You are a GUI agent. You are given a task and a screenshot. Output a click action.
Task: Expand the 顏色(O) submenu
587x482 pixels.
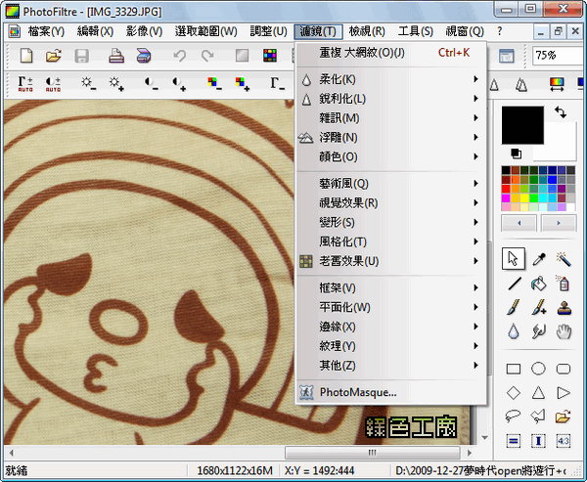[x=390, y=157]
